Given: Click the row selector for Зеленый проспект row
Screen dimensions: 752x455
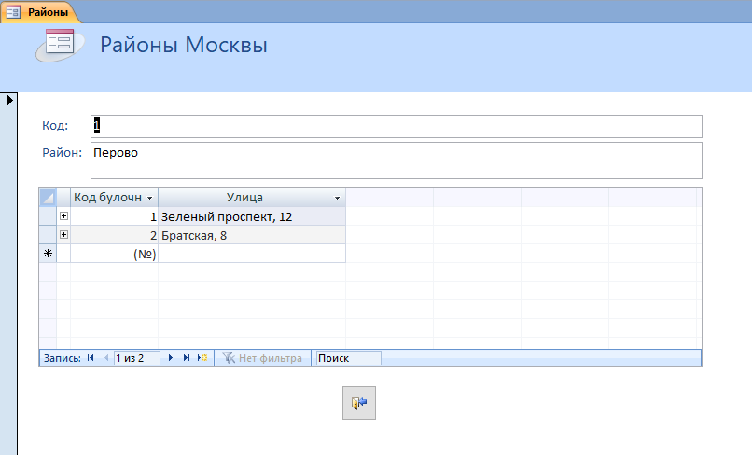Looking at the screenshot, I should 48,216.
